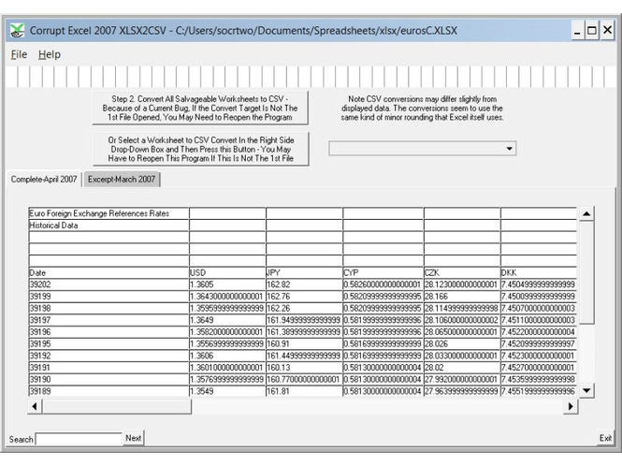Click the horizontal scroll left arrow

click(35, 406)
